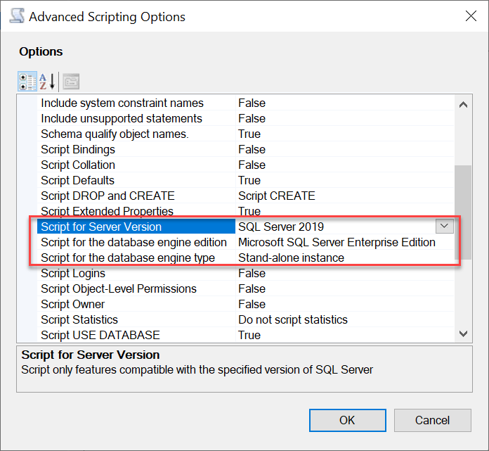The width and height of the screenshot is (489, 451).
Task: Close the Advanced Scripting Options window
Action: tap(471, 16)
